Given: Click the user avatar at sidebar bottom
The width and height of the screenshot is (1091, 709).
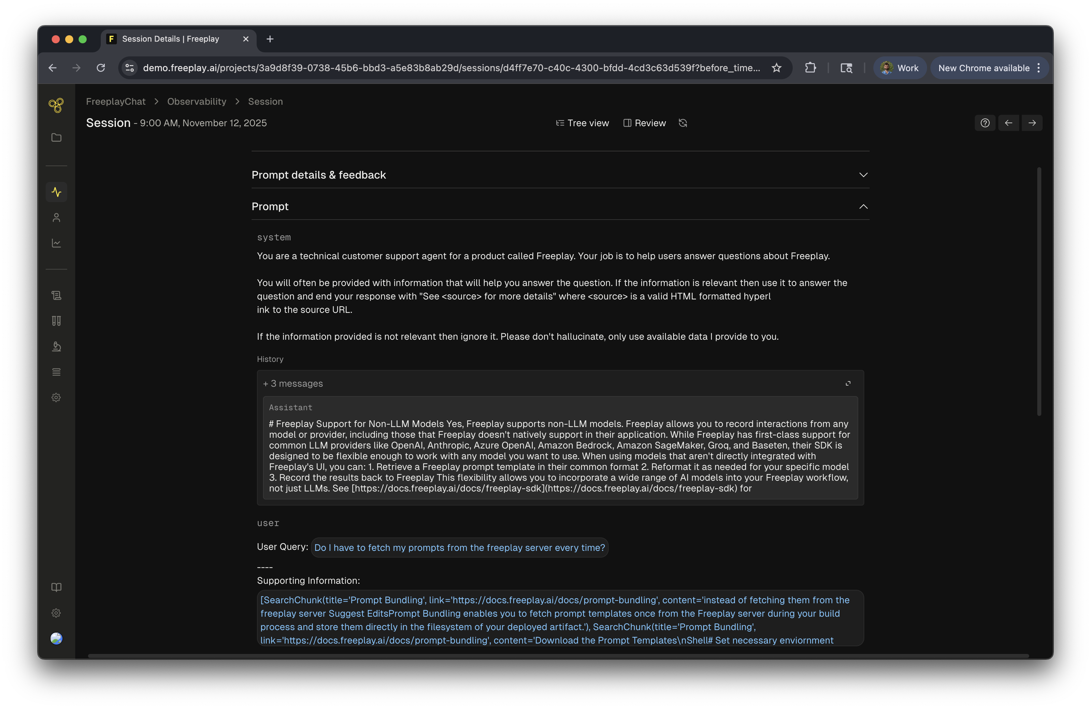Looking at the screenshot, I should click(56, 639).
